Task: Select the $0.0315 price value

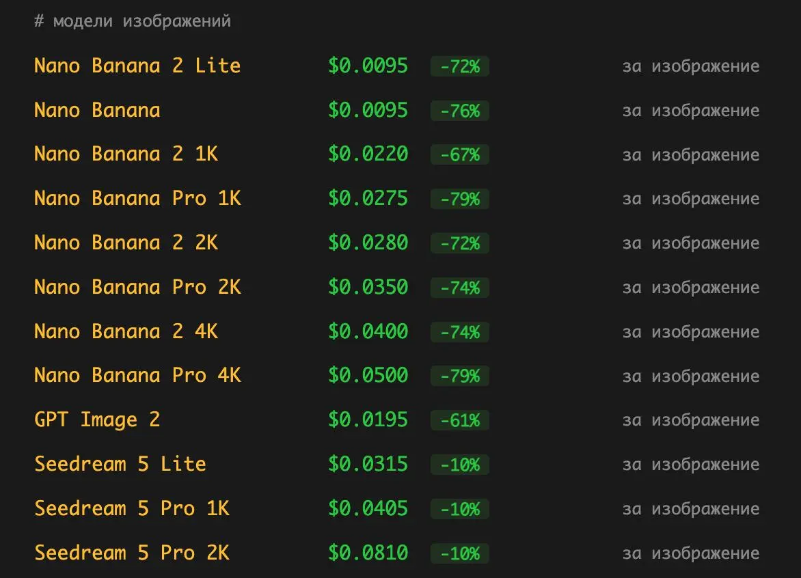Action: coord(368,465)
